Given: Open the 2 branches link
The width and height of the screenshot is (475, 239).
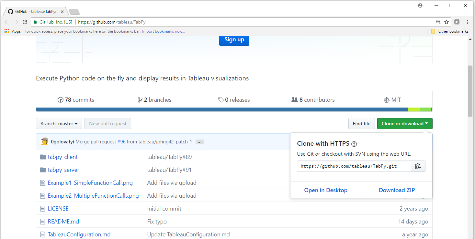Looking at the screenshot, I should tap(154, 100).
